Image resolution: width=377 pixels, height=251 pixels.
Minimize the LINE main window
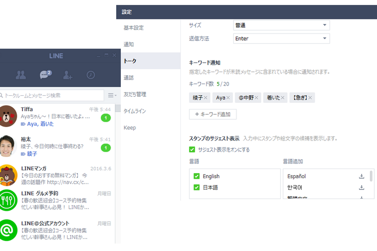coord(98,55)
